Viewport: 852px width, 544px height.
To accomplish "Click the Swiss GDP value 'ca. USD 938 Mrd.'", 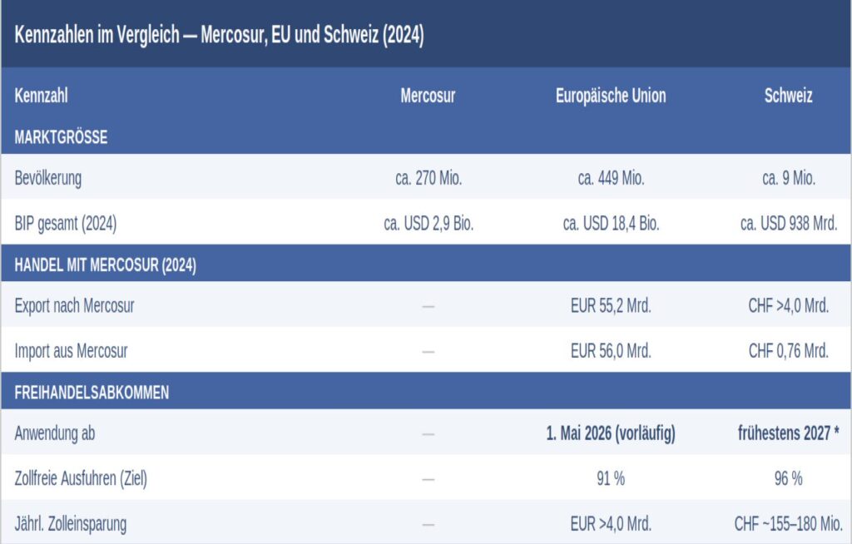I will [788, 223].
